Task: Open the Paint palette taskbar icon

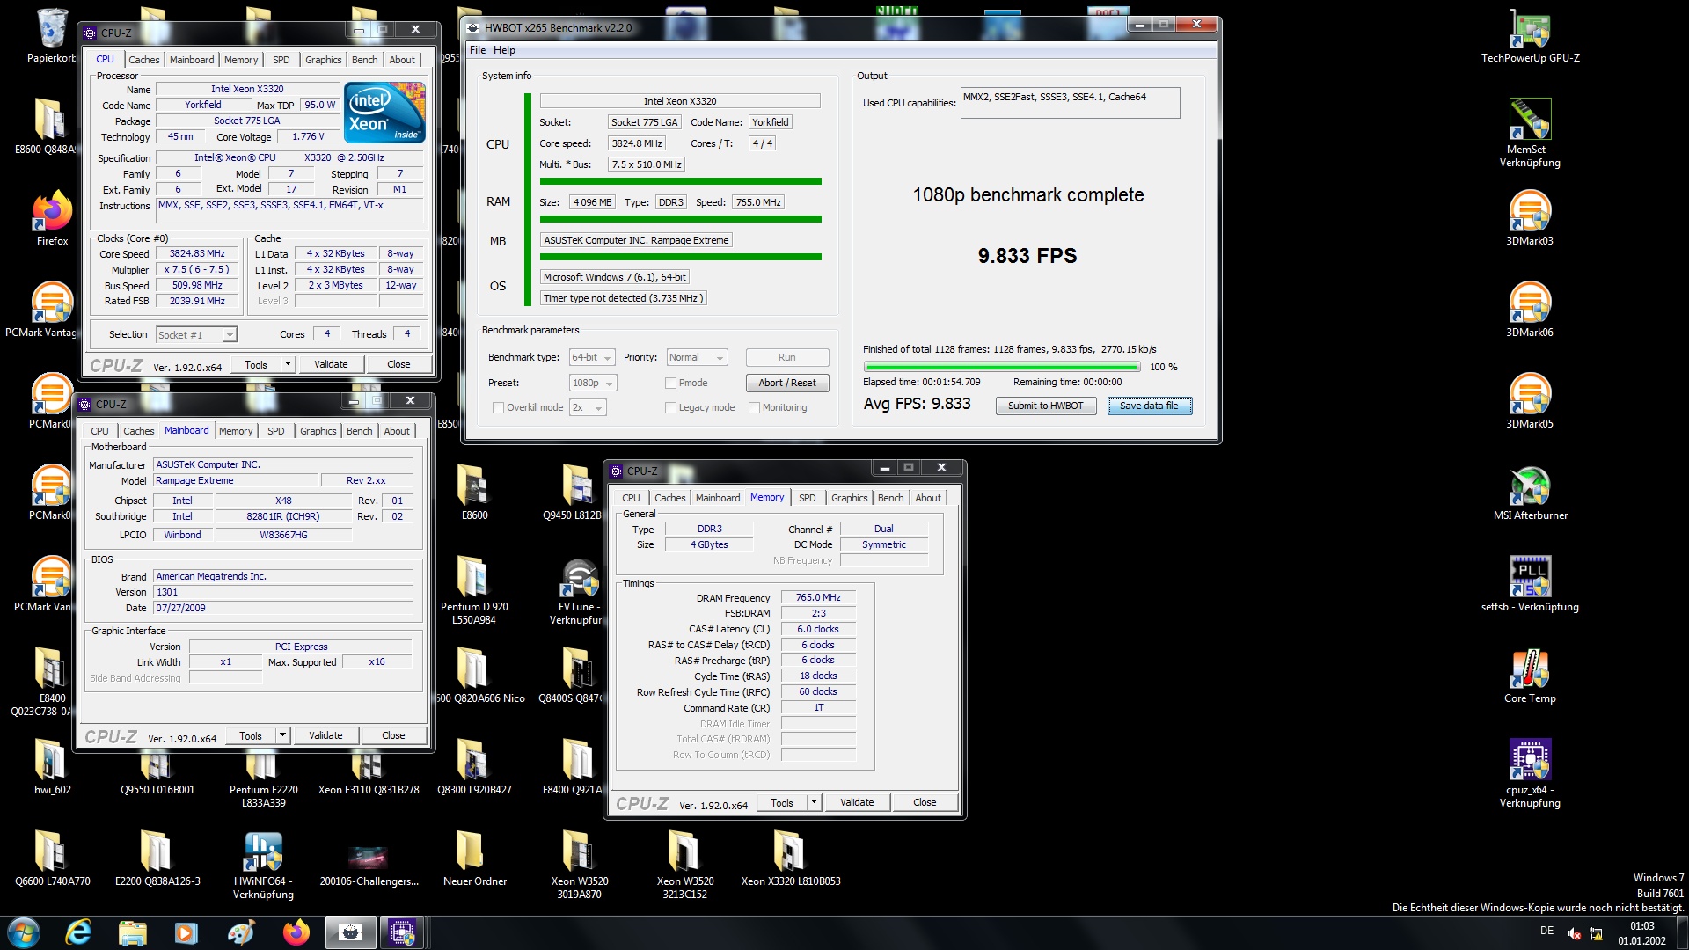Action: [x=240, y=932]
